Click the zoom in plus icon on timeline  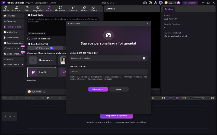[x=212, y=98]
